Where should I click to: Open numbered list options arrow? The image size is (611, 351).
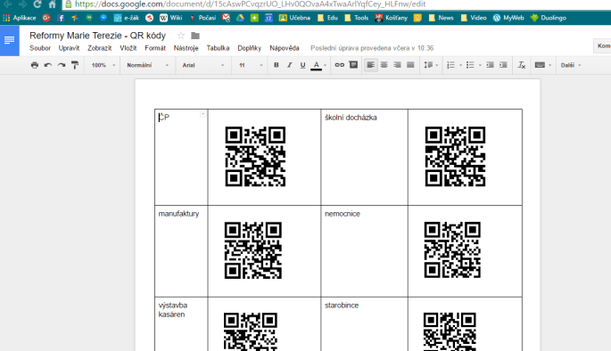(x=460, y=65)
